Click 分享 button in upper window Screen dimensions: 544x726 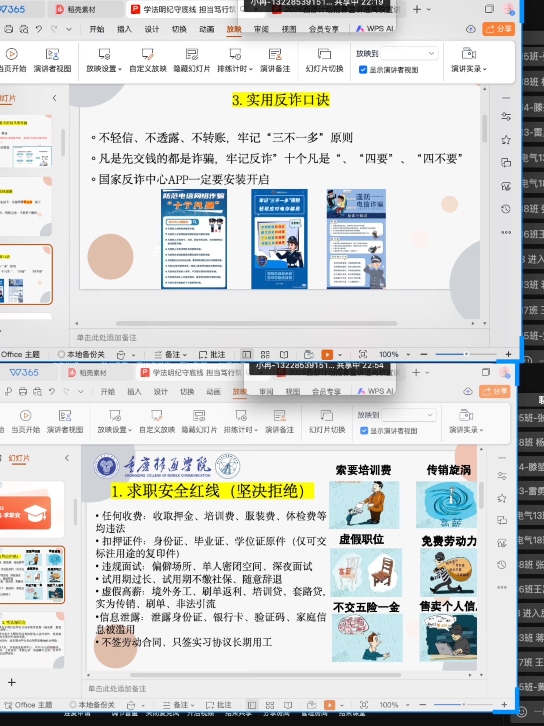pyautogui.click(x=498, y=29)
